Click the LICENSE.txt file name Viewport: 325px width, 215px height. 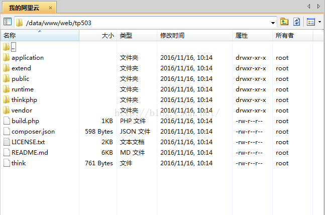coord(28,142)
